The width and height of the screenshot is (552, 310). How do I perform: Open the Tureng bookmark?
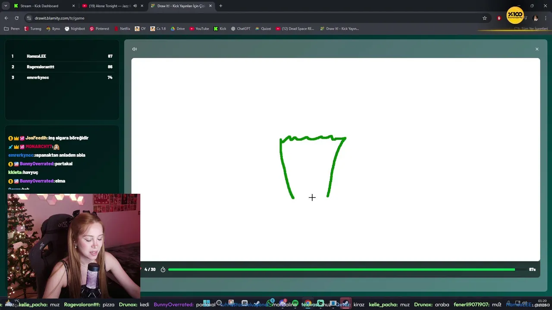click(x=33, y=29)
